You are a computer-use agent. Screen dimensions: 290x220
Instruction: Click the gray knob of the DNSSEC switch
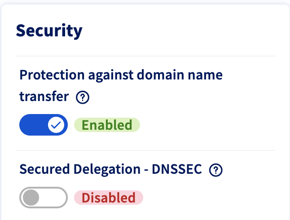point(31,198)
